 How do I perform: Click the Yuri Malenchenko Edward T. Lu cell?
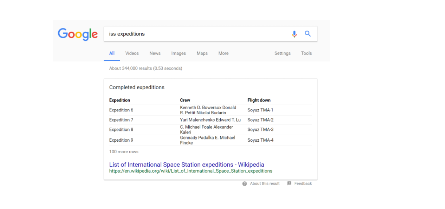[210, 120]
